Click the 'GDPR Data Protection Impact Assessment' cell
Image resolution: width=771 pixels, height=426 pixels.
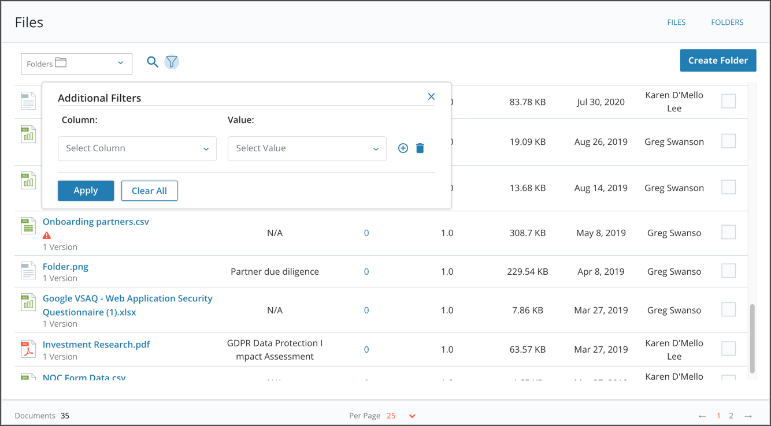[x=275, y=350]
